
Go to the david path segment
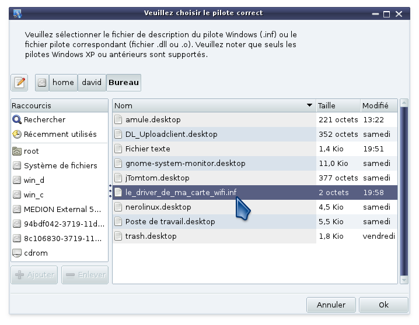(x=92, y=83)
